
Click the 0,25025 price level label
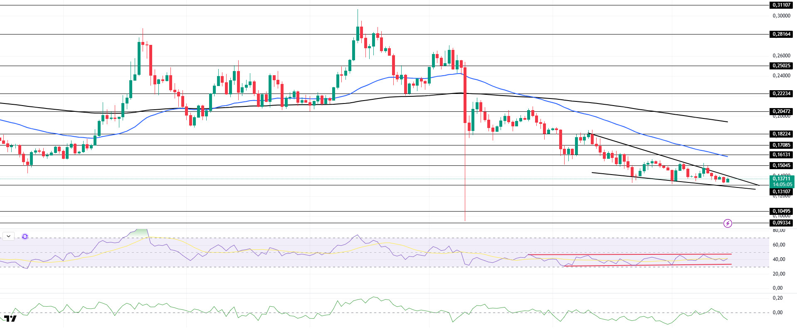781,66
